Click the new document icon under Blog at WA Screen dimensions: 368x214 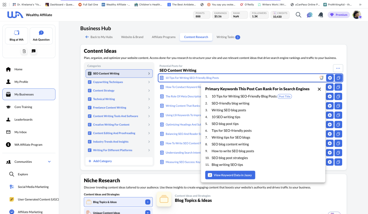24,51
